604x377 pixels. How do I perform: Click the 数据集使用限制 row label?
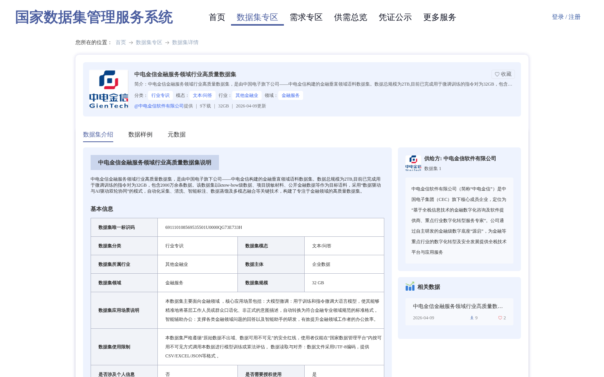pos(114,347)
